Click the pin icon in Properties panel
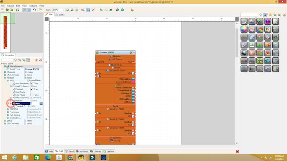Screen dimensions: 287x161 click(36, 60)
